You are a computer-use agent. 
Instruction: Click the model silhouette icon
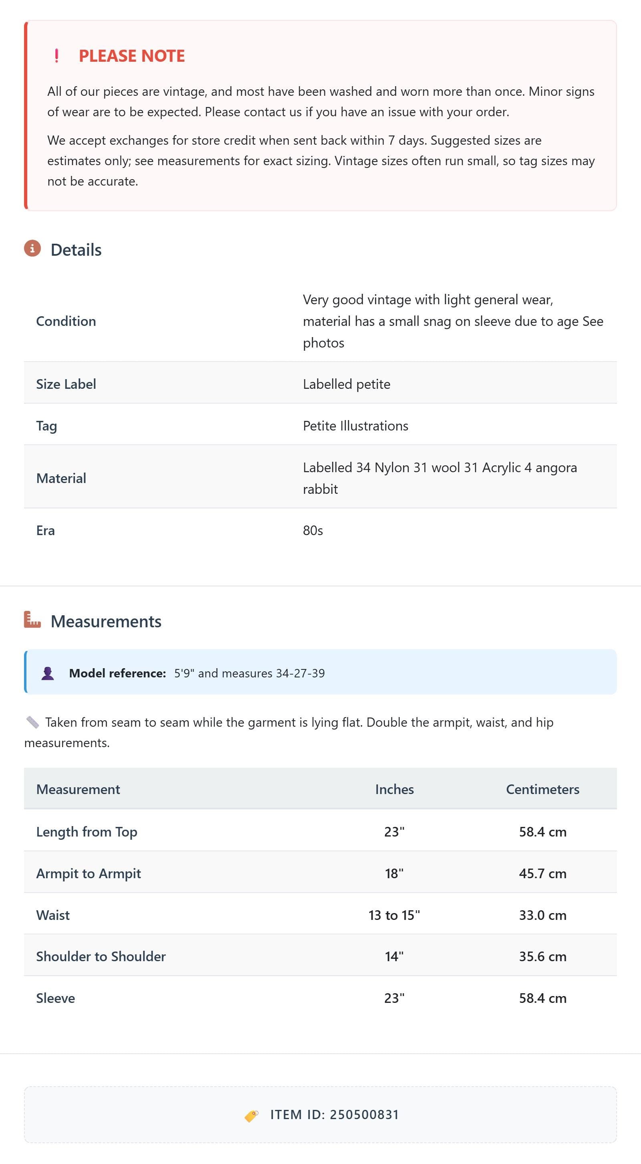[47, 673]
